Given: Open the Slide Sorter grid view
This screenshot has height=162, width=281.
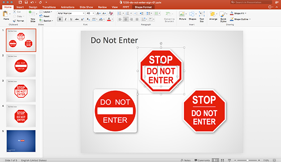Looking at the screenshot, I should click(222, 160).
